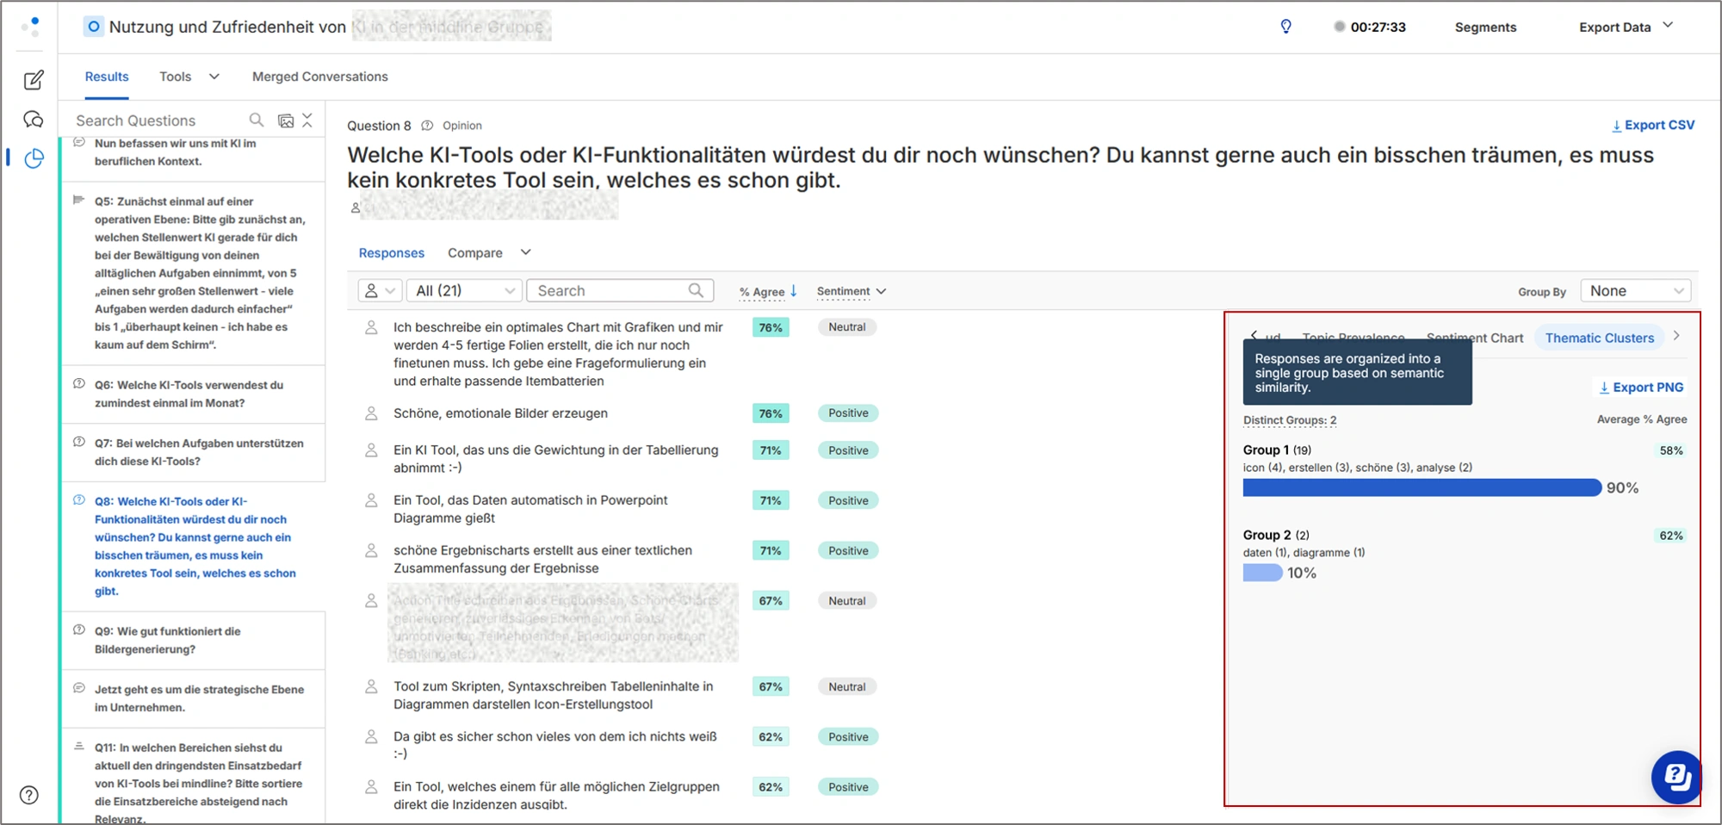Screen dimensions: 1722x825
Task: Click the edit pencil icon in left sidebar
Action: point(34,80)
